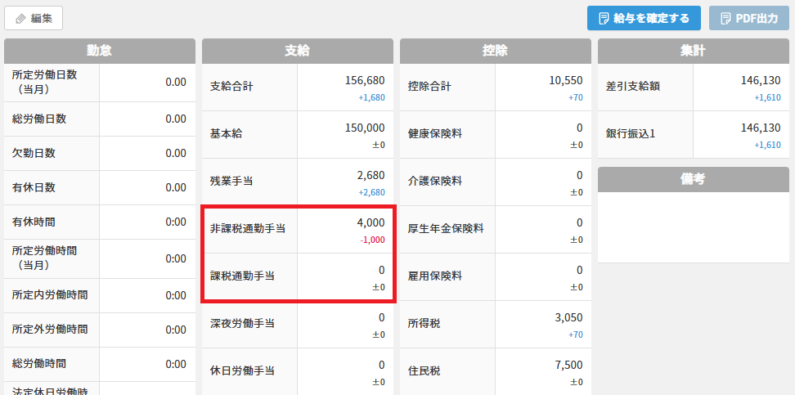795x395 pixels.
Task: Click the 課税通勤手当 row label
Action: pos(243,276)
